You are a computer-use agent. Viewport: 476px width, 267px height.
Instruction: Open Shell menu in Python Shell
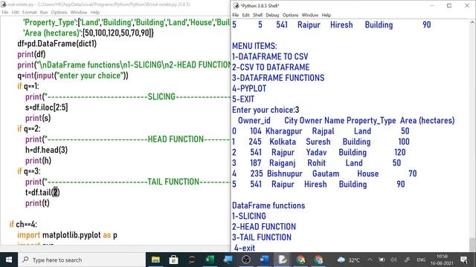(258, 15)
